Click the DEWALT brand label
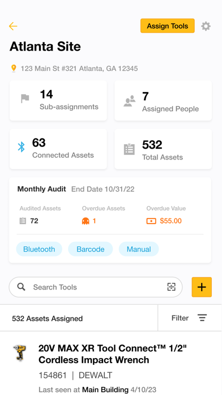Viewport: 222px width, 395px height. 95,375
